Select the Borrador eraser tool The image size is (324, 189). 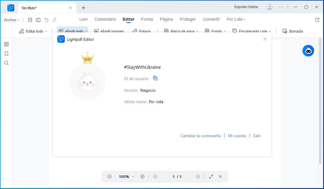point(293,31)
